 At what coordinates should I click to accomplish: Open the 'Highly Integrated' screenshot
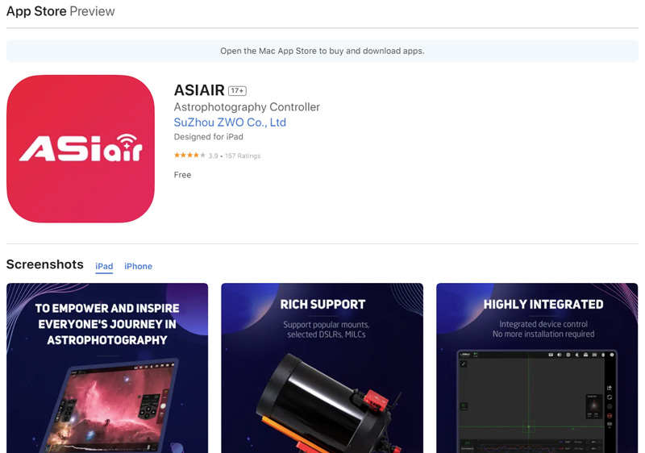click(537, 368)
